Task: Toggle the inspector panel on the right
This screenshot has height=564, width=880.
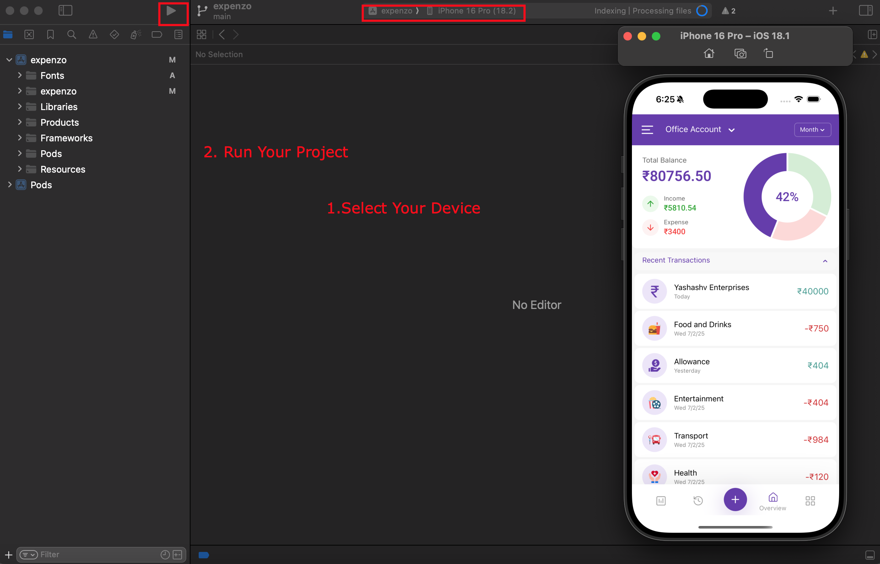Action: [866, 11]
